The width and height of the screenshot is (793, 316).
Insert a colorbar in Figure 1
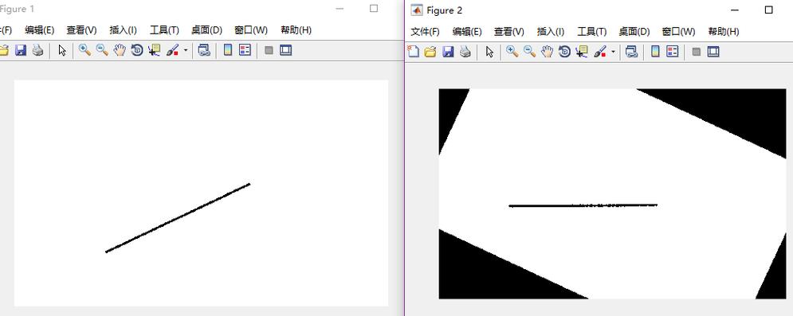pos(228,50)
